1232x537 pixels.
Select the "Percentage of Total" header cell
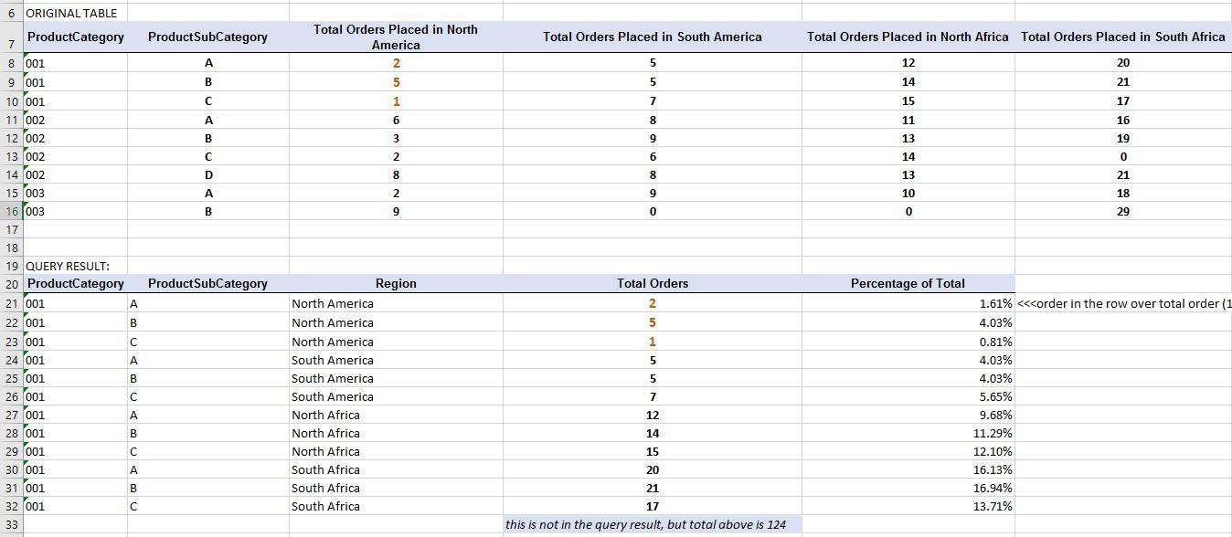point(908,283)
